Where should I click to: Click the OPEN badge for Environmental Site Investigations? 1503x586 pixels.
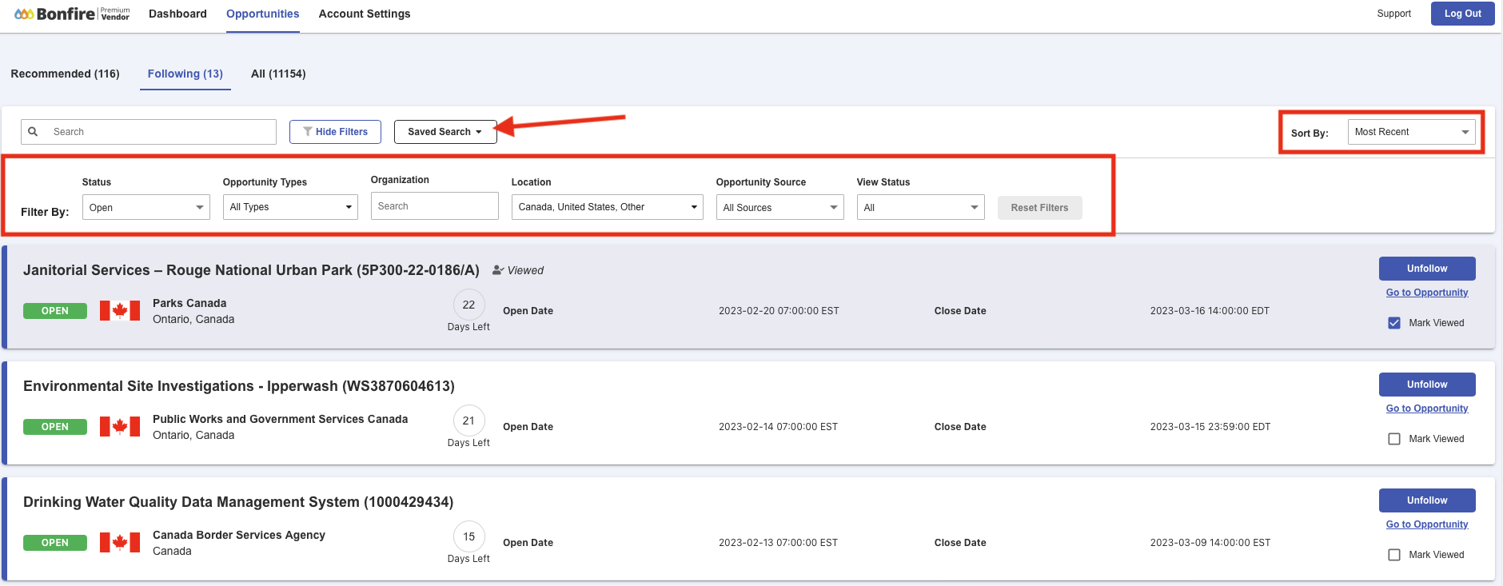click(55, 427)
